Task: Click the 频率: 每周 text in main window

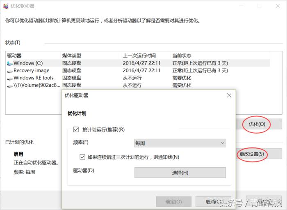Action: click(x=24, y=172)
